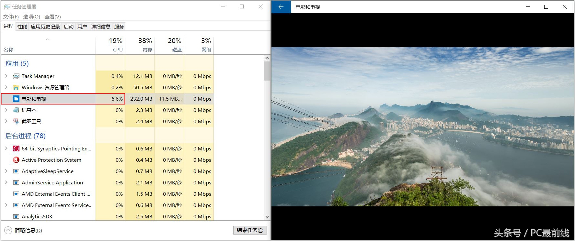Collapse to 简略信息 using the circle arrow icon
The image size is (575, 241).
click(x=8, y=230)
